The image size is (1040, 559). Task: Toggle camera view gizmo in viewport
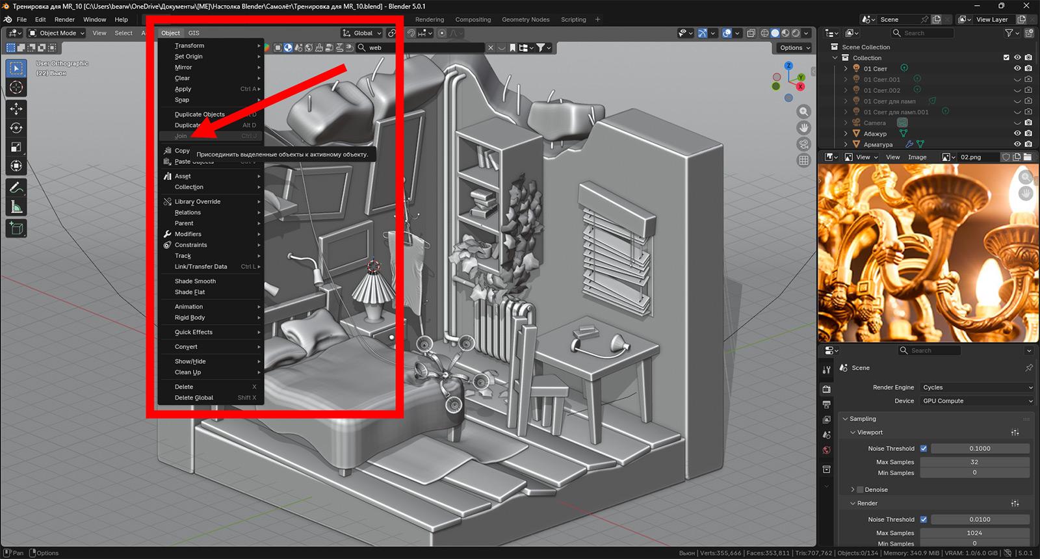(x=804, y=144)
